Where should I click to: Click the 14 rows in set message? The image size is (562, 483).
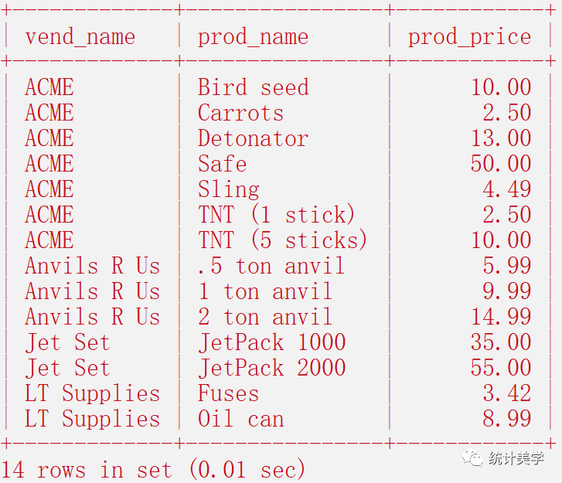pos(153,469)
